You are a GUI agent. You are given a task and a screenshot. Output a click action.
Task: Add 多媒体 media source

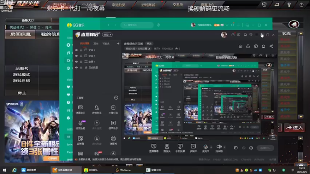(193, 148)
